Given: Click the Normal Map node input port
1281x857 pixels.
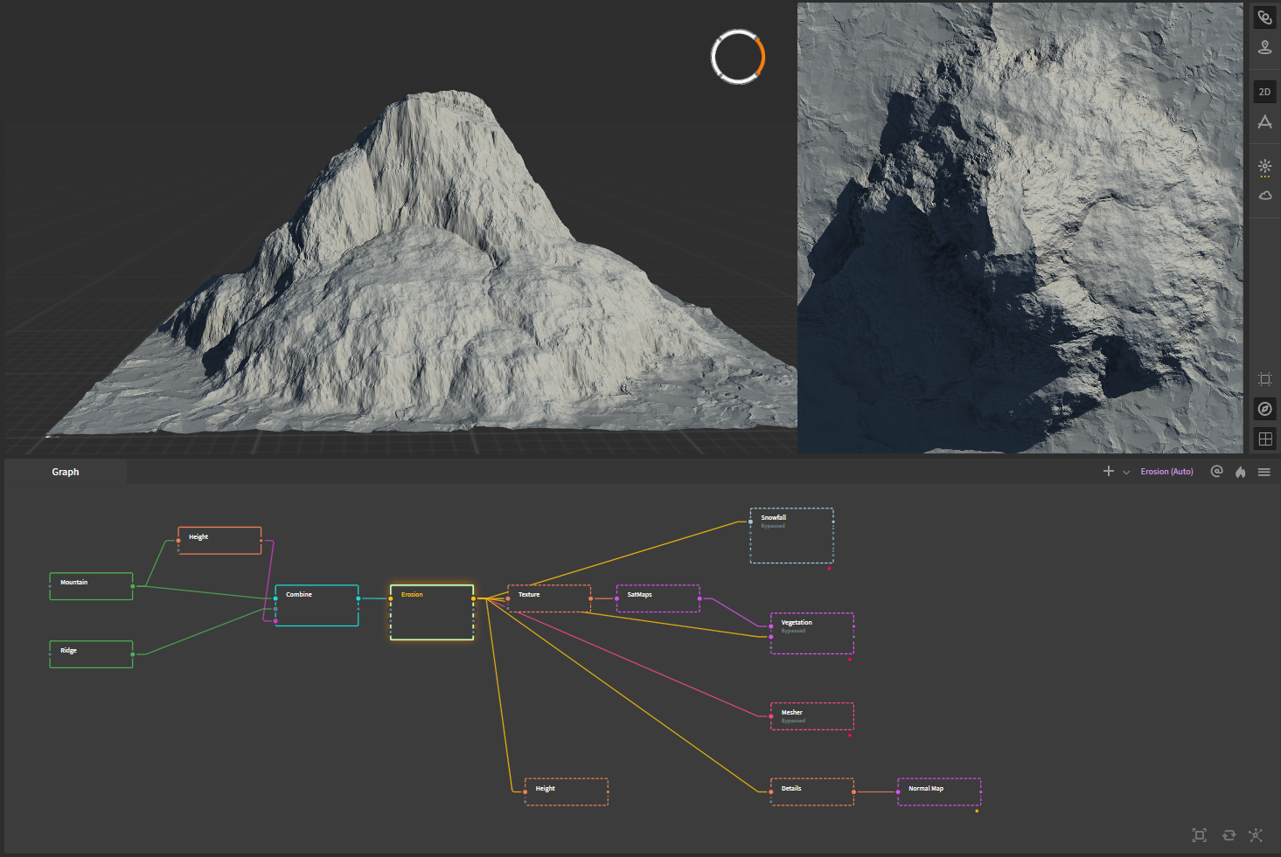Looking at the screenshot, I should (898, 792).
